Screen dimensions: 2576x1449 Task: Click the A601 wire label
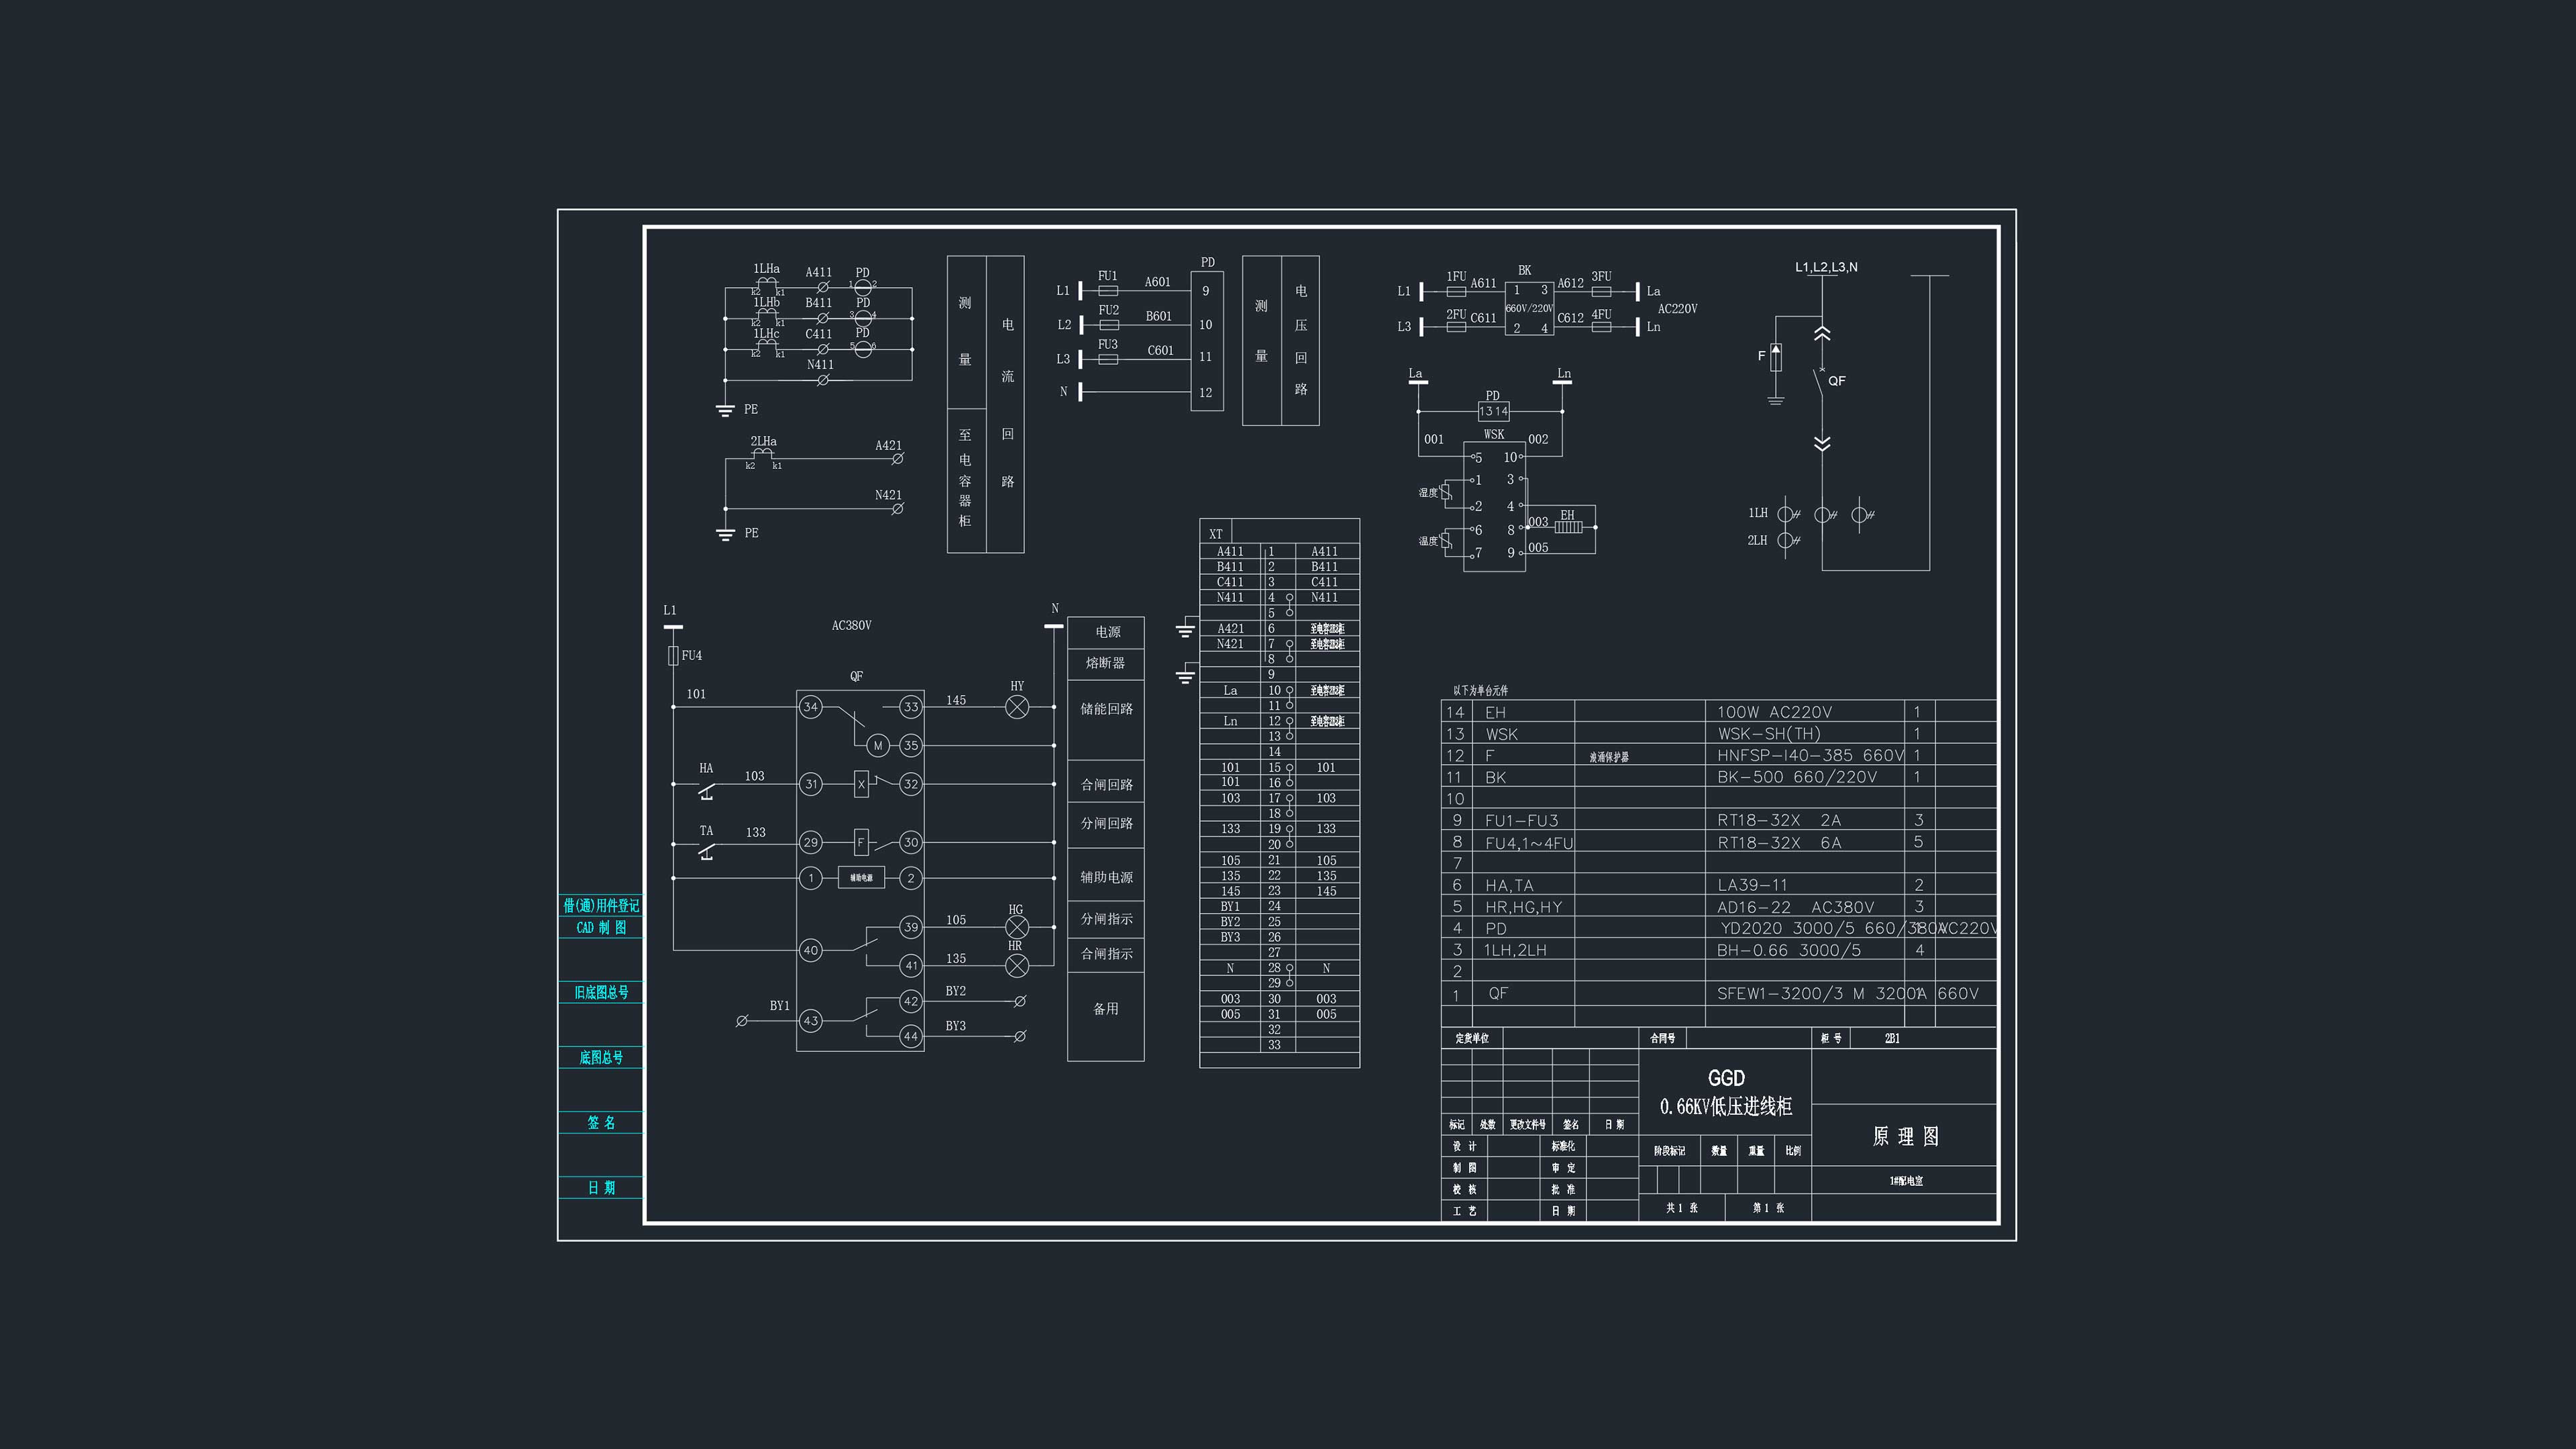tap(1158, 282)
